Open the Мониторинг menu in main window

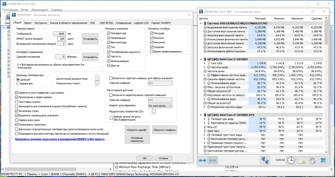[40, 10]
